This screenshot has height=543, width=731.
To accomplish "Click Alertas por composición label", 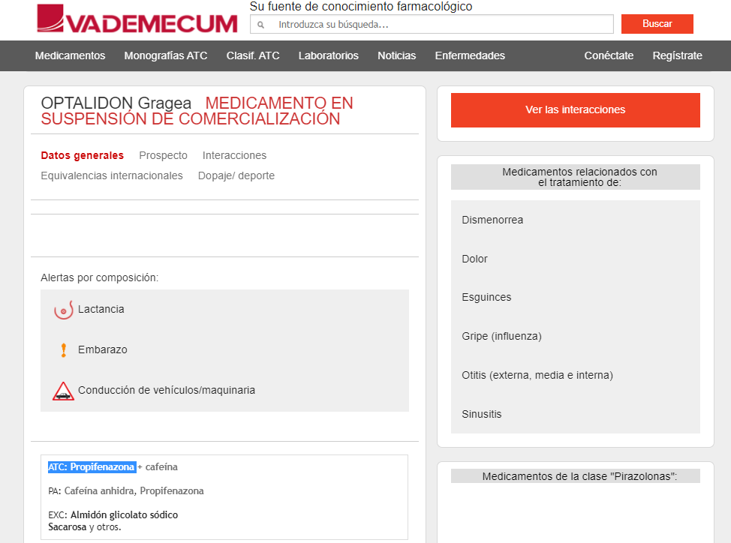I will click(x=99, y=278).
